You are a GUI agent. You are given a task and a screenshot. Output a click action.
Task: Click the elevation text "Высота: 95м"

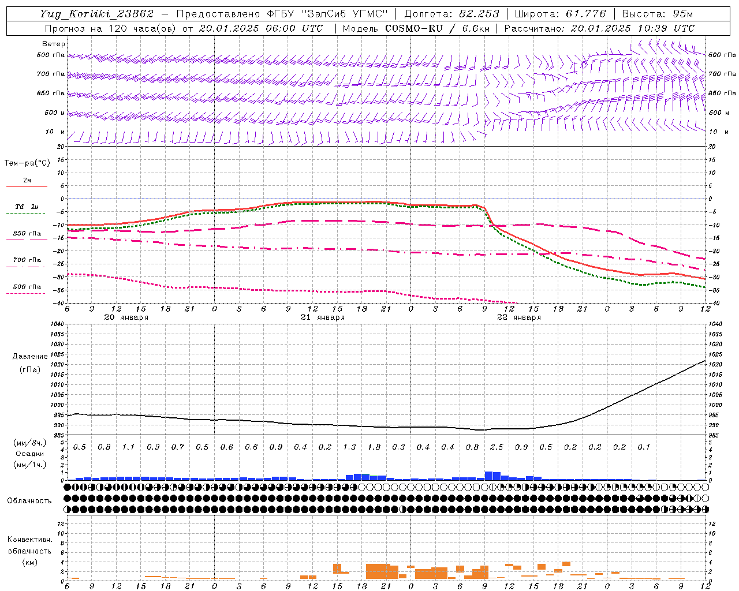coord(657,14)
